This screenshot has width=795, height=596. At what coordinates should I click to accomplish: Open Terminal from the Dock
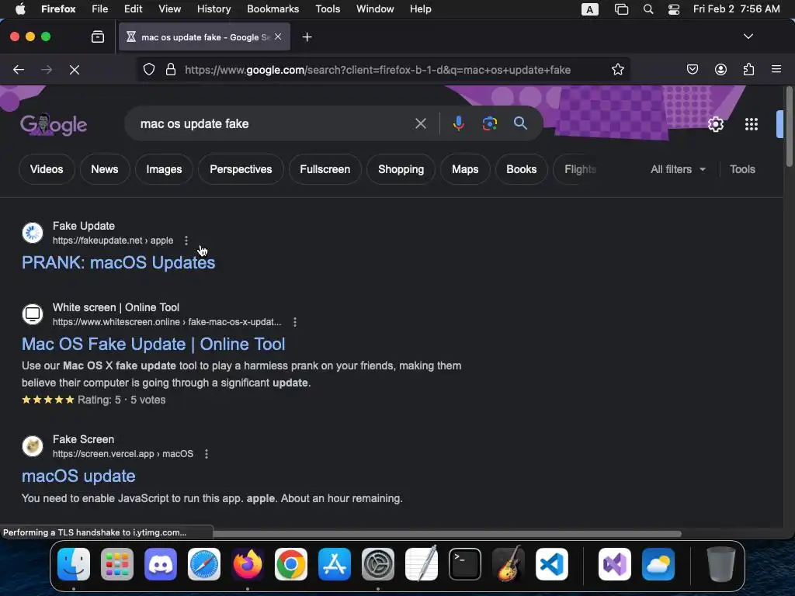[465, 564]
